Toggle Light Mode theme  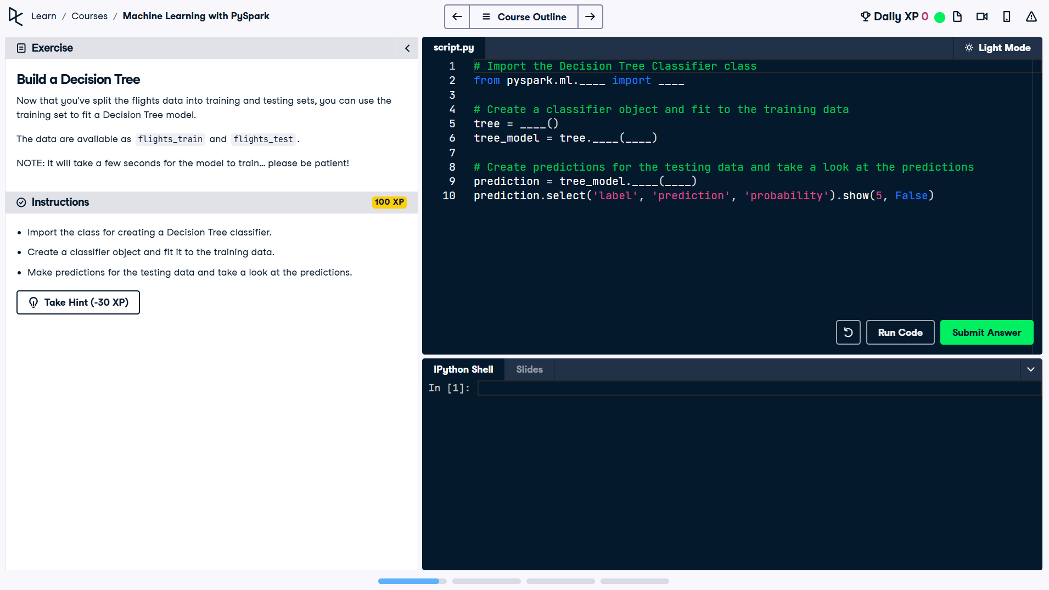point(998,48)
